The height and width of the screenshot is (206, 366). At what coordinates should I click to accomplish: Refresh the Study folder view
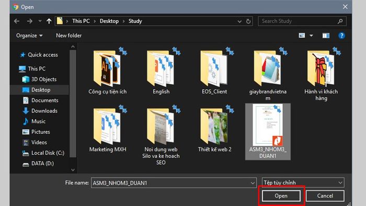(x=248, y=21)
